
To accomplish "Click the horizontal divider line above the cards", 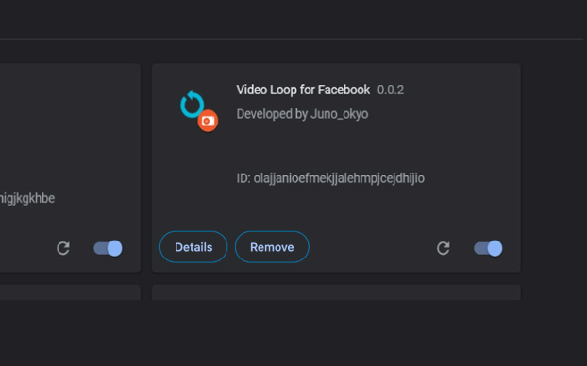I will 292,39.
